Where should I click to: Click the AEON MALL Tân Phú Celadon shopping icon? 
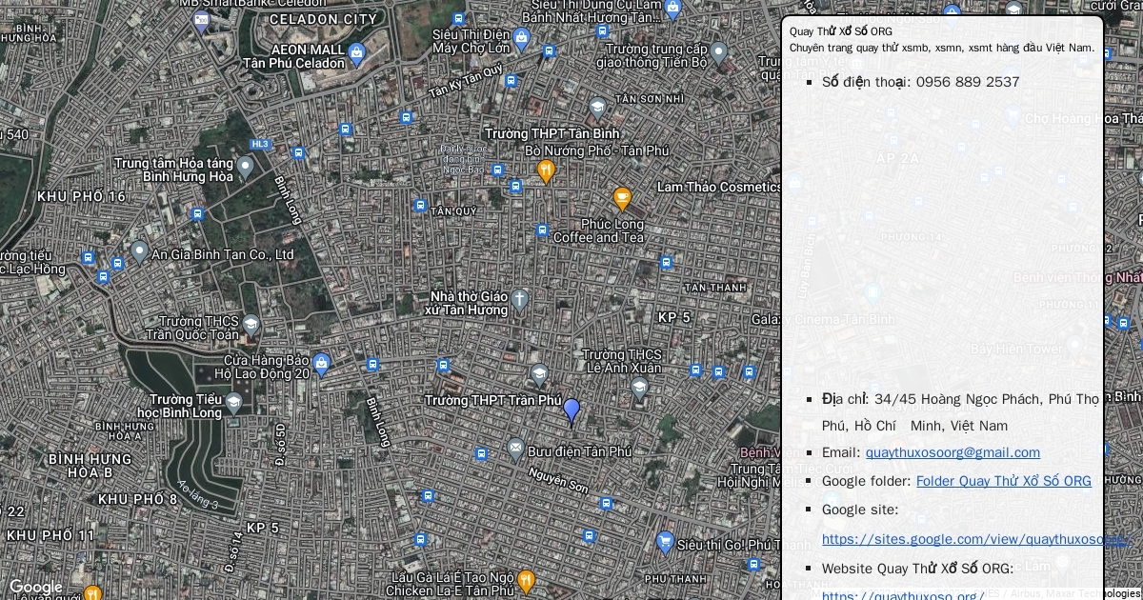tap(356, 52)
